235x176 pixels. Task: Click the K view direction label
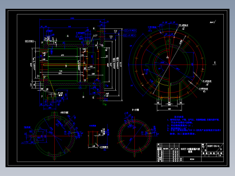(215, 63)
